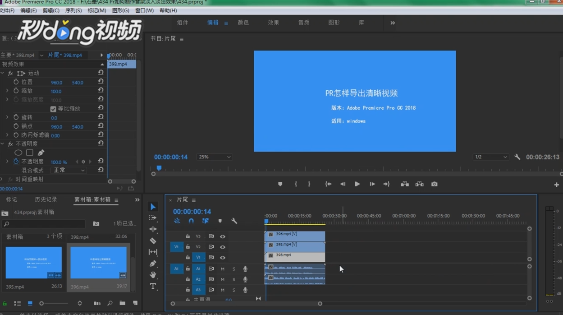The image size is (563, 315).
Task: Collapse the Opacity (不透明度) effect group
Action: click(x=2, y=144)
